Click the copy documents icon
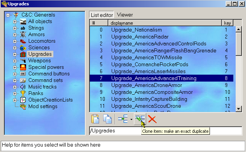The image size is (246, 152). point(107,119)
